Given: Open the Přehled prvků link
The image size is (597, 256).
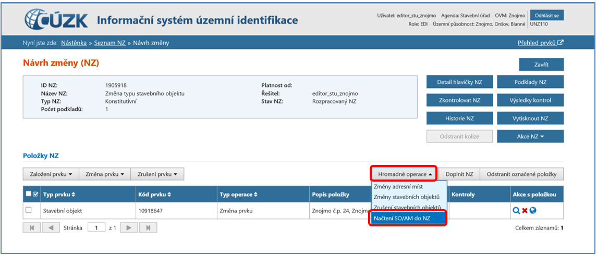Looking at the screenshot, I should pyautogui.click(x=540, y=43).
